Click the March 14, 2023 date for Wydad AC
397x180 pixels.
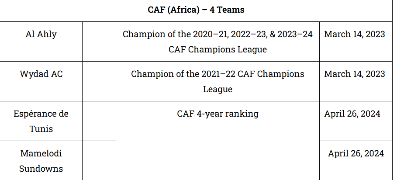[355, 74]
